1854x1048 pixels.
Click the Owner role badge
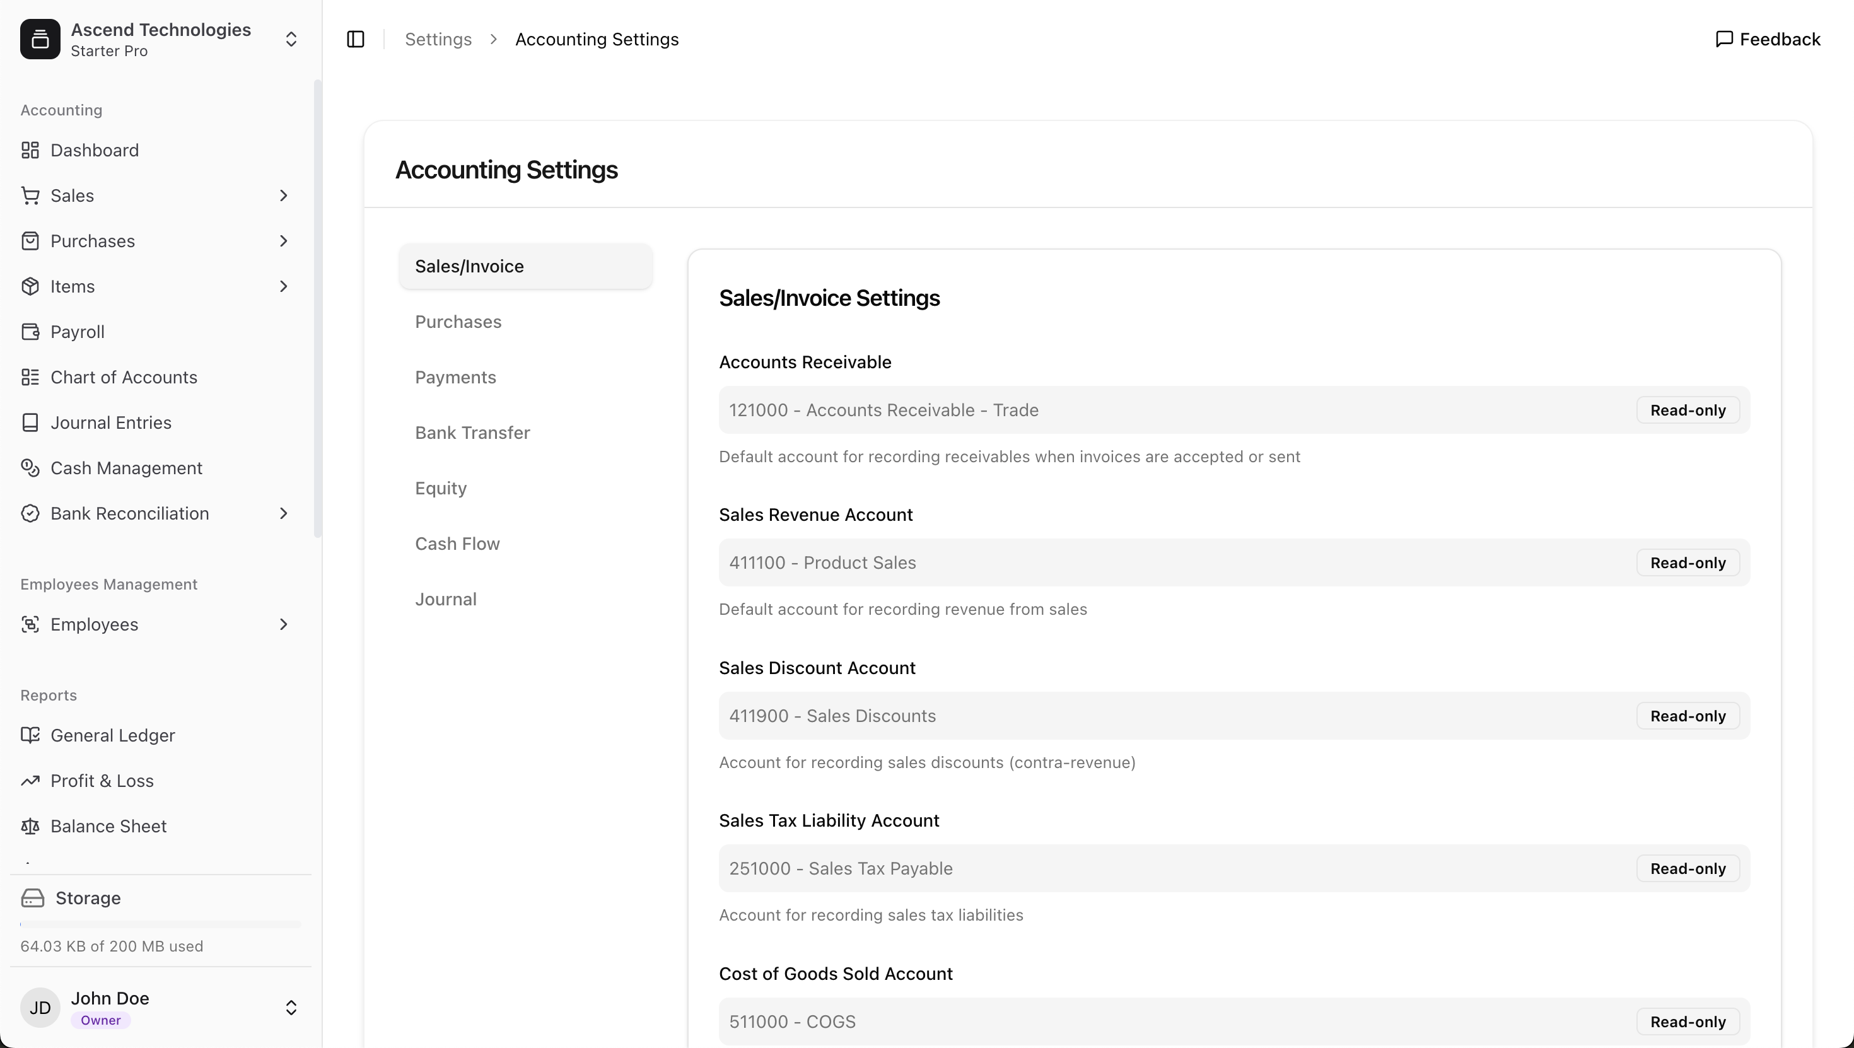101,1020
